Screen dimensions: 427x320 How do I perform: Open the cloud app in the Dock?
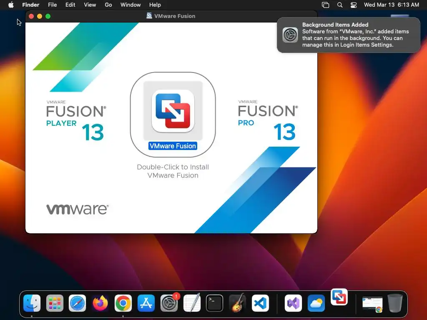[x=316, y=303]
